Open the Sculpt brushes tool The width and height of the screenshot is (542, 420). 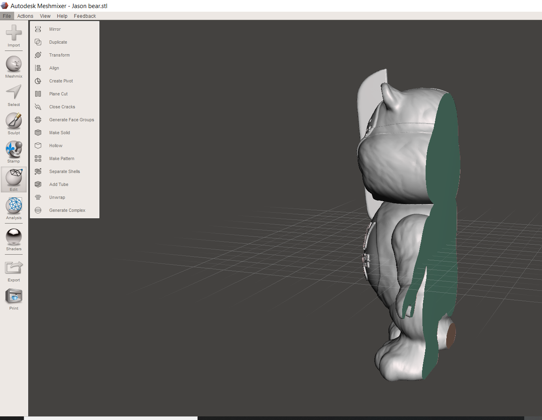tap(14, 124)
